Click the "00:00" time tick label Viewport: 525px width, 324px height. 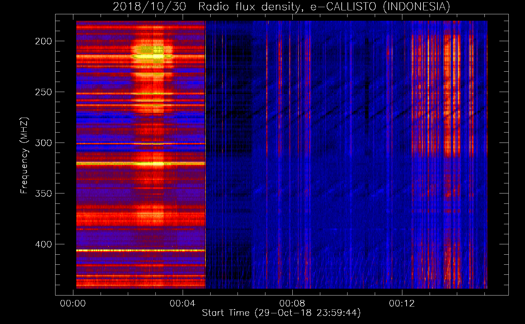tap(73, 304)
